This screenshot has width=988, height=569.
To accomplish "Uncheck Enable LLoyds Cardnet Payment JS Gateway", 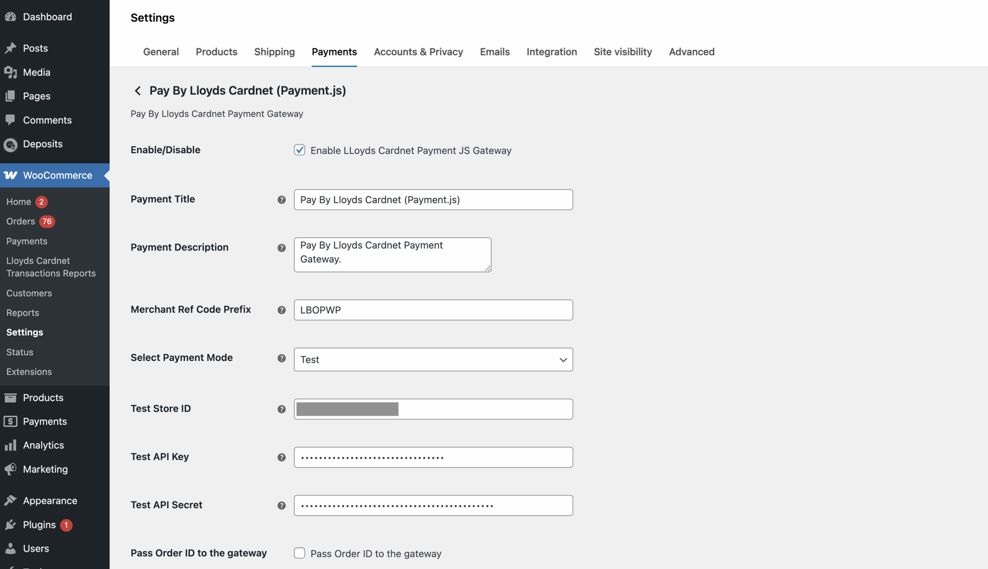I will tap(299, 150).
